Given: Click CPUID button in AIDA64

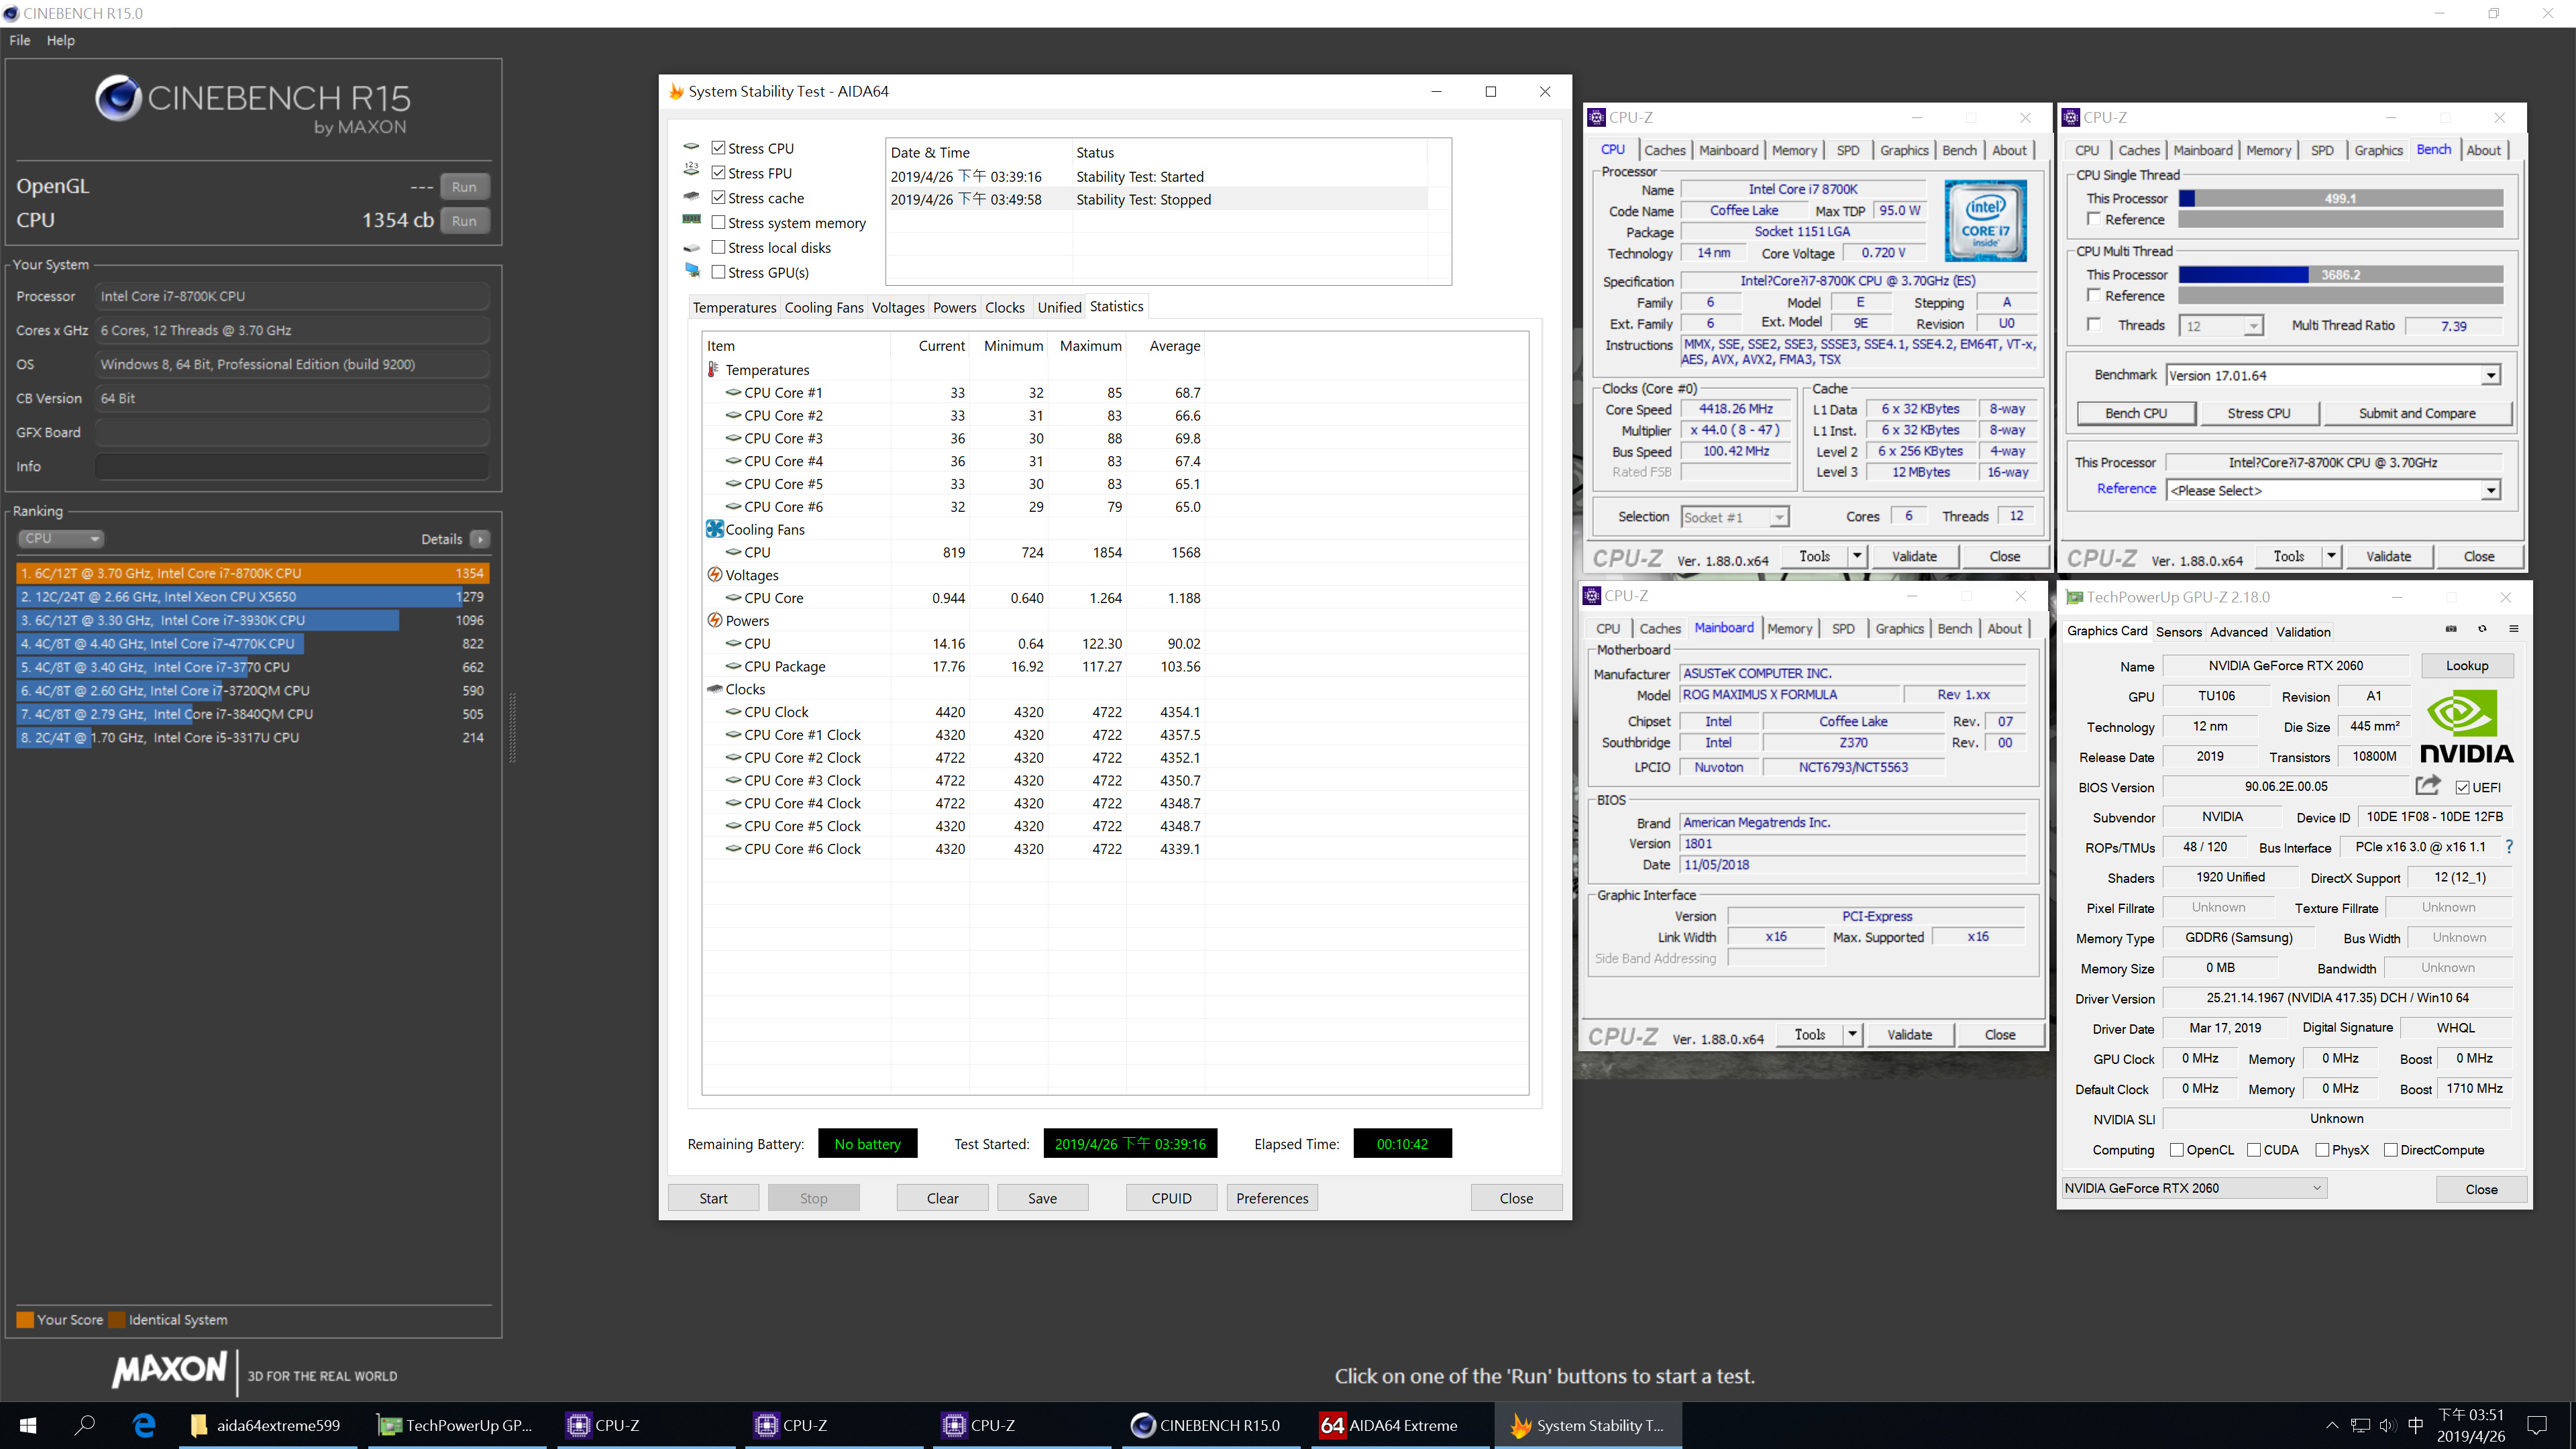Looking at the screenshot, I should 1171,1198.
